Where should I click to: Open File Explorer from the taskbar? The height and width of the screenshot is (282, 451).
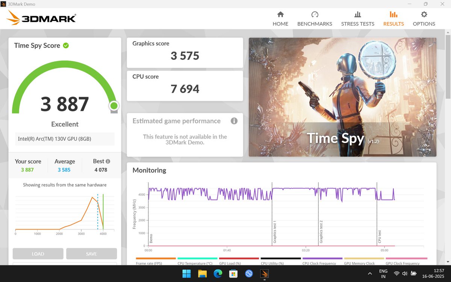202,273
